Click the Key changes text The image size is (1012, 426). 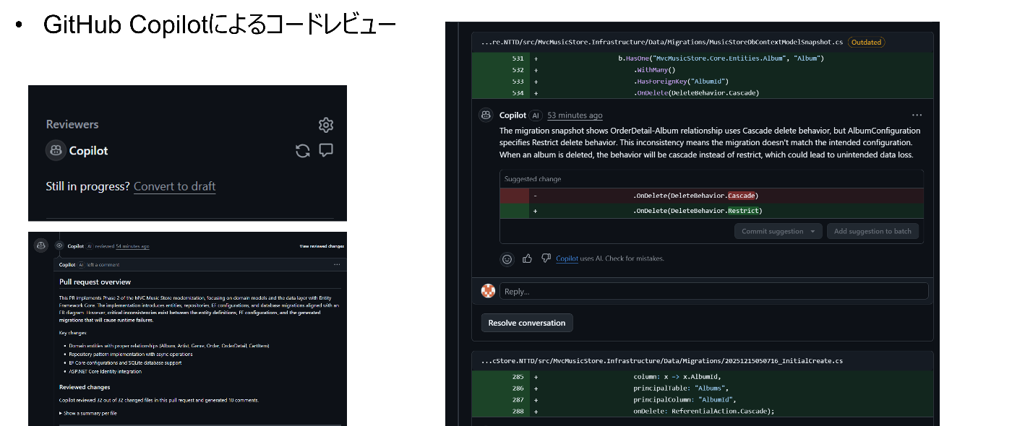point(73,333)
